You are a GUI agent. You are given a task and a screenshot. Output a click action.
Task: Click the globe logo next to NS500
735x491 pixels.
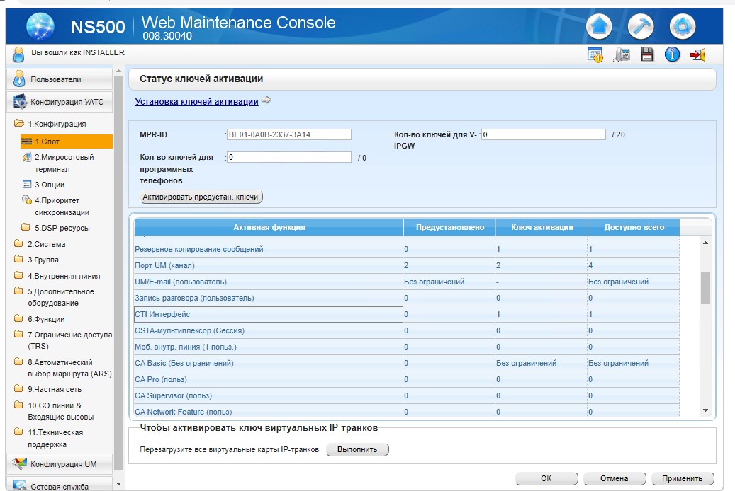(x=40, y=25)
